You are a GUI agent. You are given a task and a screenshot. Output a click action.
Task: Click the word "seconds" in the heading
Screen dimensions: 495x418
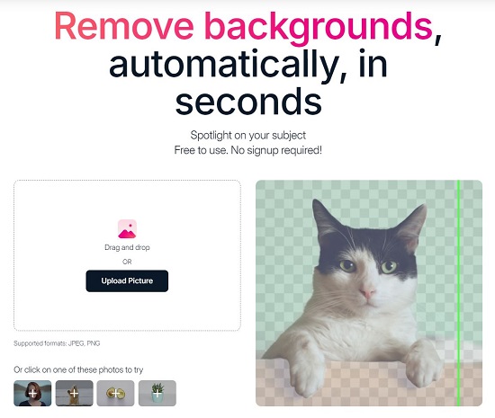click(x=248, y=101)
